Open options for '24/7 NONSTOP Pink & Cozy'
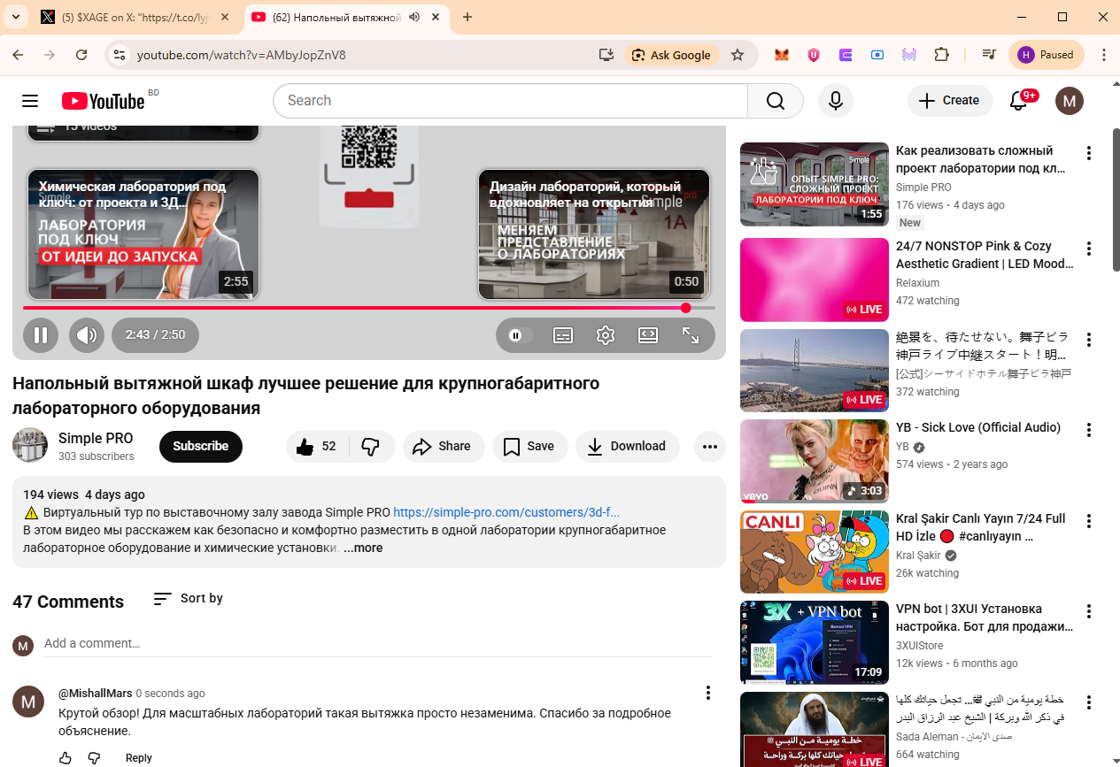Image resolution: width=1120 pixels, height=767 pixels. [x=1089, y=249]
